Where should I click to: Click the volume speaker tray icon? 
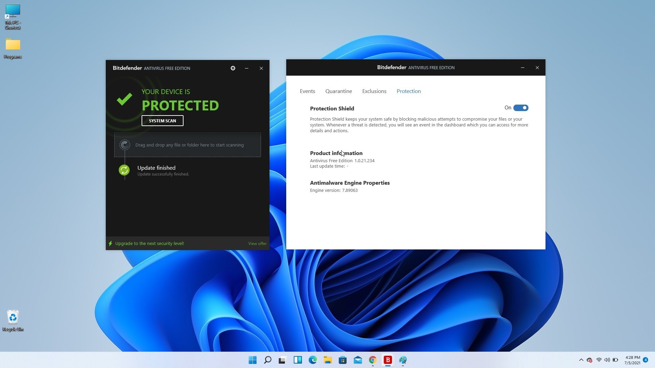coord(607,360)
